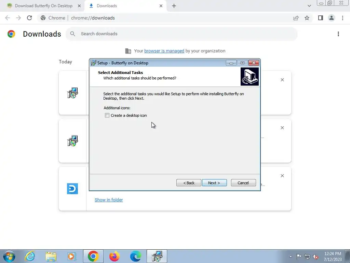
Task: Open the Chrome profile avatar
Action: (x=332, y=18)
